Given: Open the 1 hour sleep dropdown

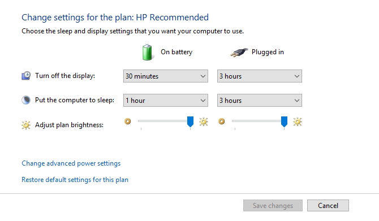Looking at the screenshot, I should 166,100.
